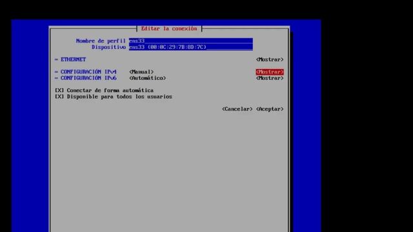Click the Cancelar button
Image resolution: width=413 pixels, height=232 pixels.
237,109
